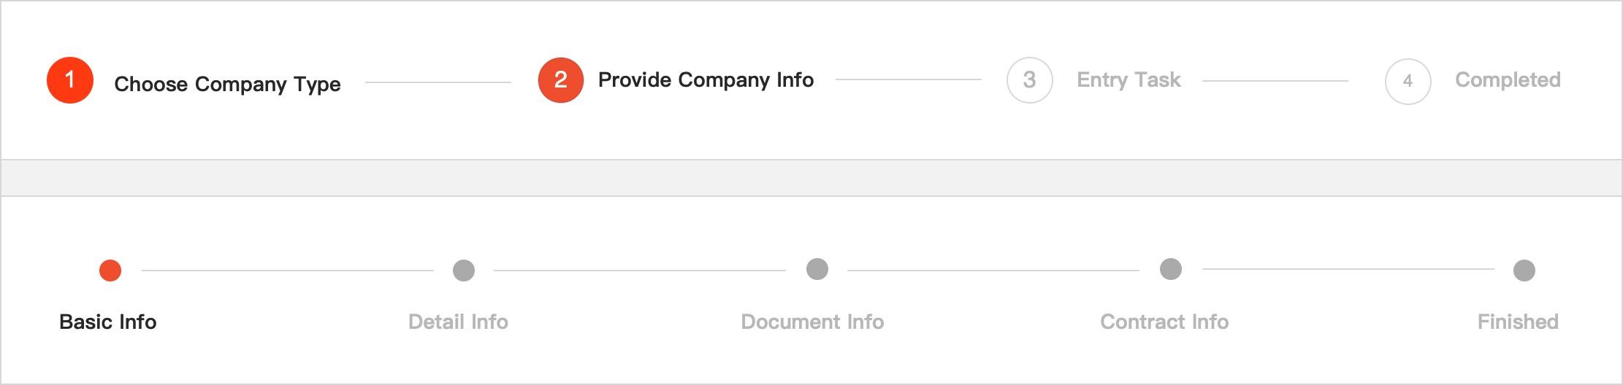Select the Detail Info gray dot
This screenshot has height=385, width=1623.
coord(464,271)
